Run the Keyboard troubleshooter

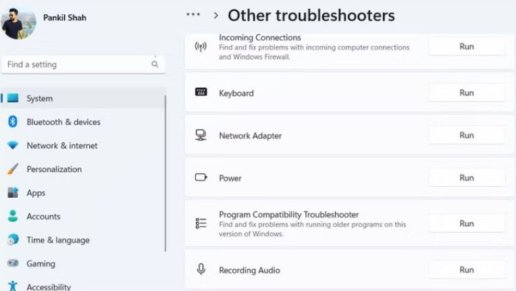coord(467,92)
